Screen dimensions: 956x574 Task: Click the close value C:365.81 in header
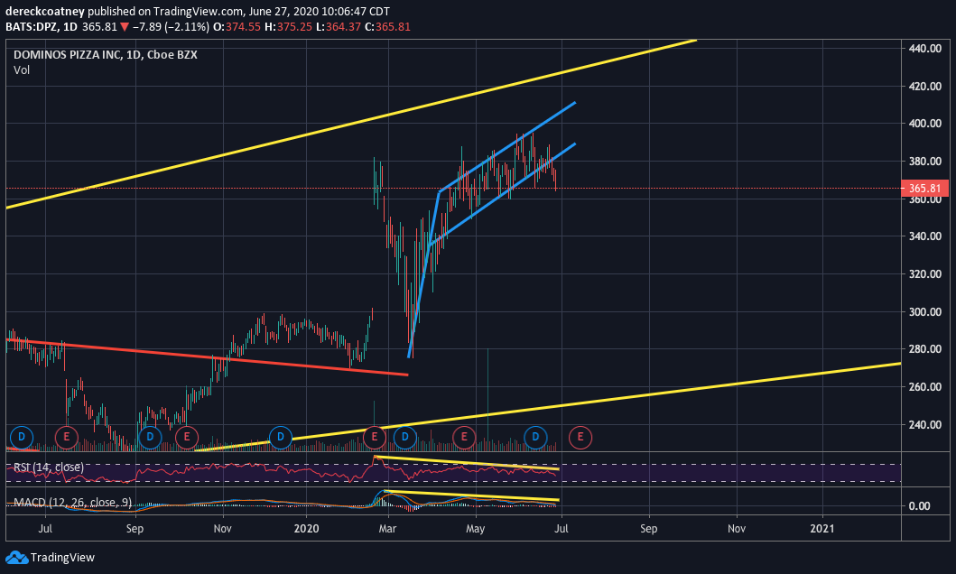click(387, 27)
